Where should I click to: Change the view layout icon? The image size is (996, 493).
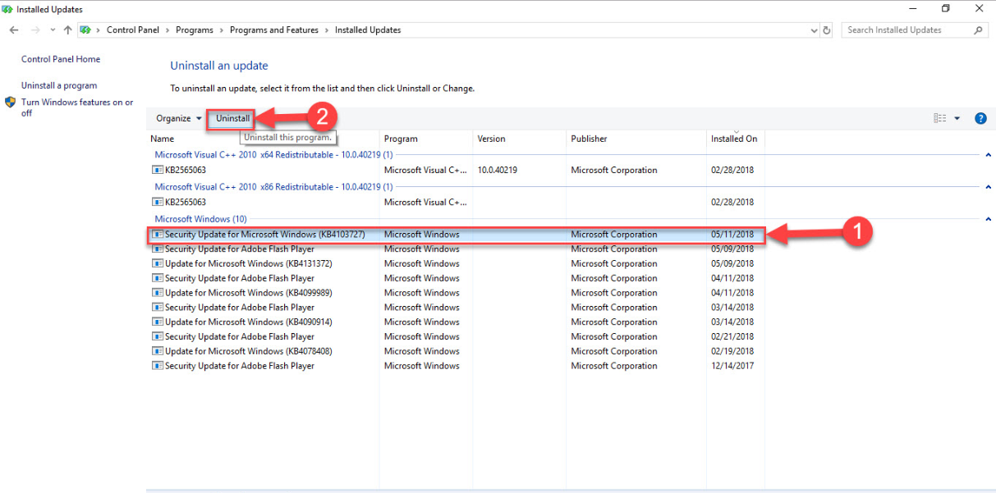pos(940,118)
